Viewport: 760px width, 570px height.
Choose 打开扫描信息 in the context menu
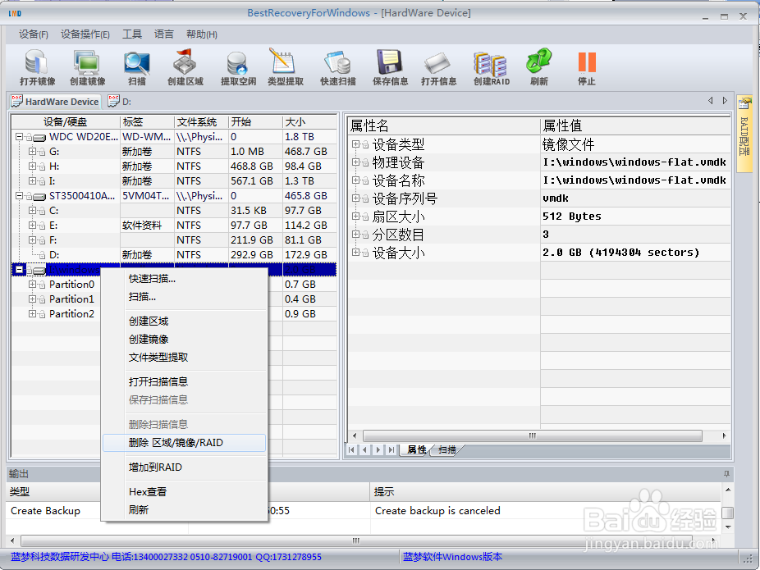184,381
